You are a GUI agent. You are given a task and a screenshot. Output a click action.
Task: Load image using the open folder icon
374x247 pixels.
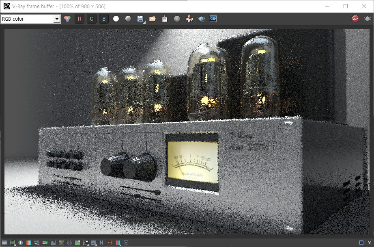click(x=153, y=19)
